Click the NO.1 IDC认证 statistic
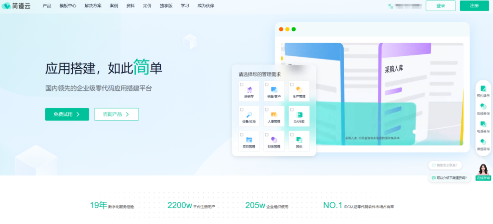 pos(358,205)
